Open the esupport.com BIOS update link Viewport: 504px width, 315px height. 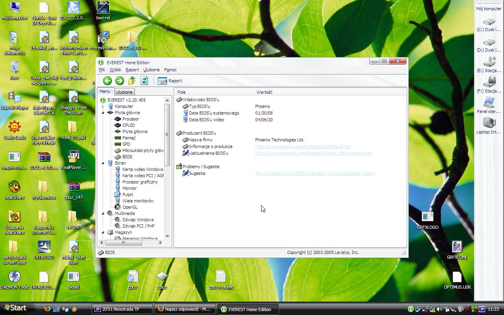(x=313, y=153)
